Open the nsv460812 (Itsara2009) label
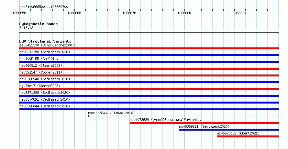The width and height of the screenshot is (288, 149). pyautogui.click(x=41, y=65)
